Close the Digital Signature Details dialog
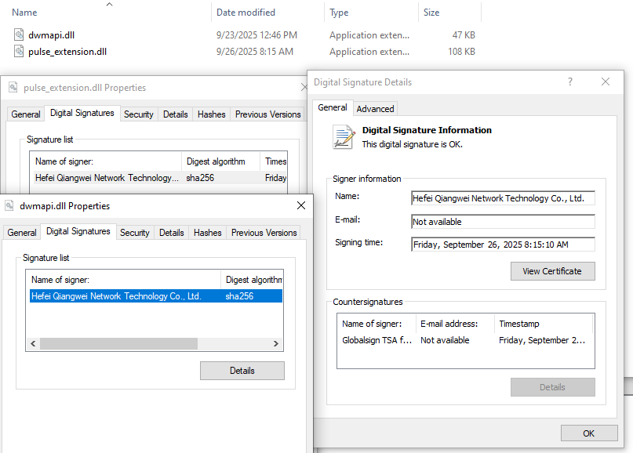 tap(606, 82)
